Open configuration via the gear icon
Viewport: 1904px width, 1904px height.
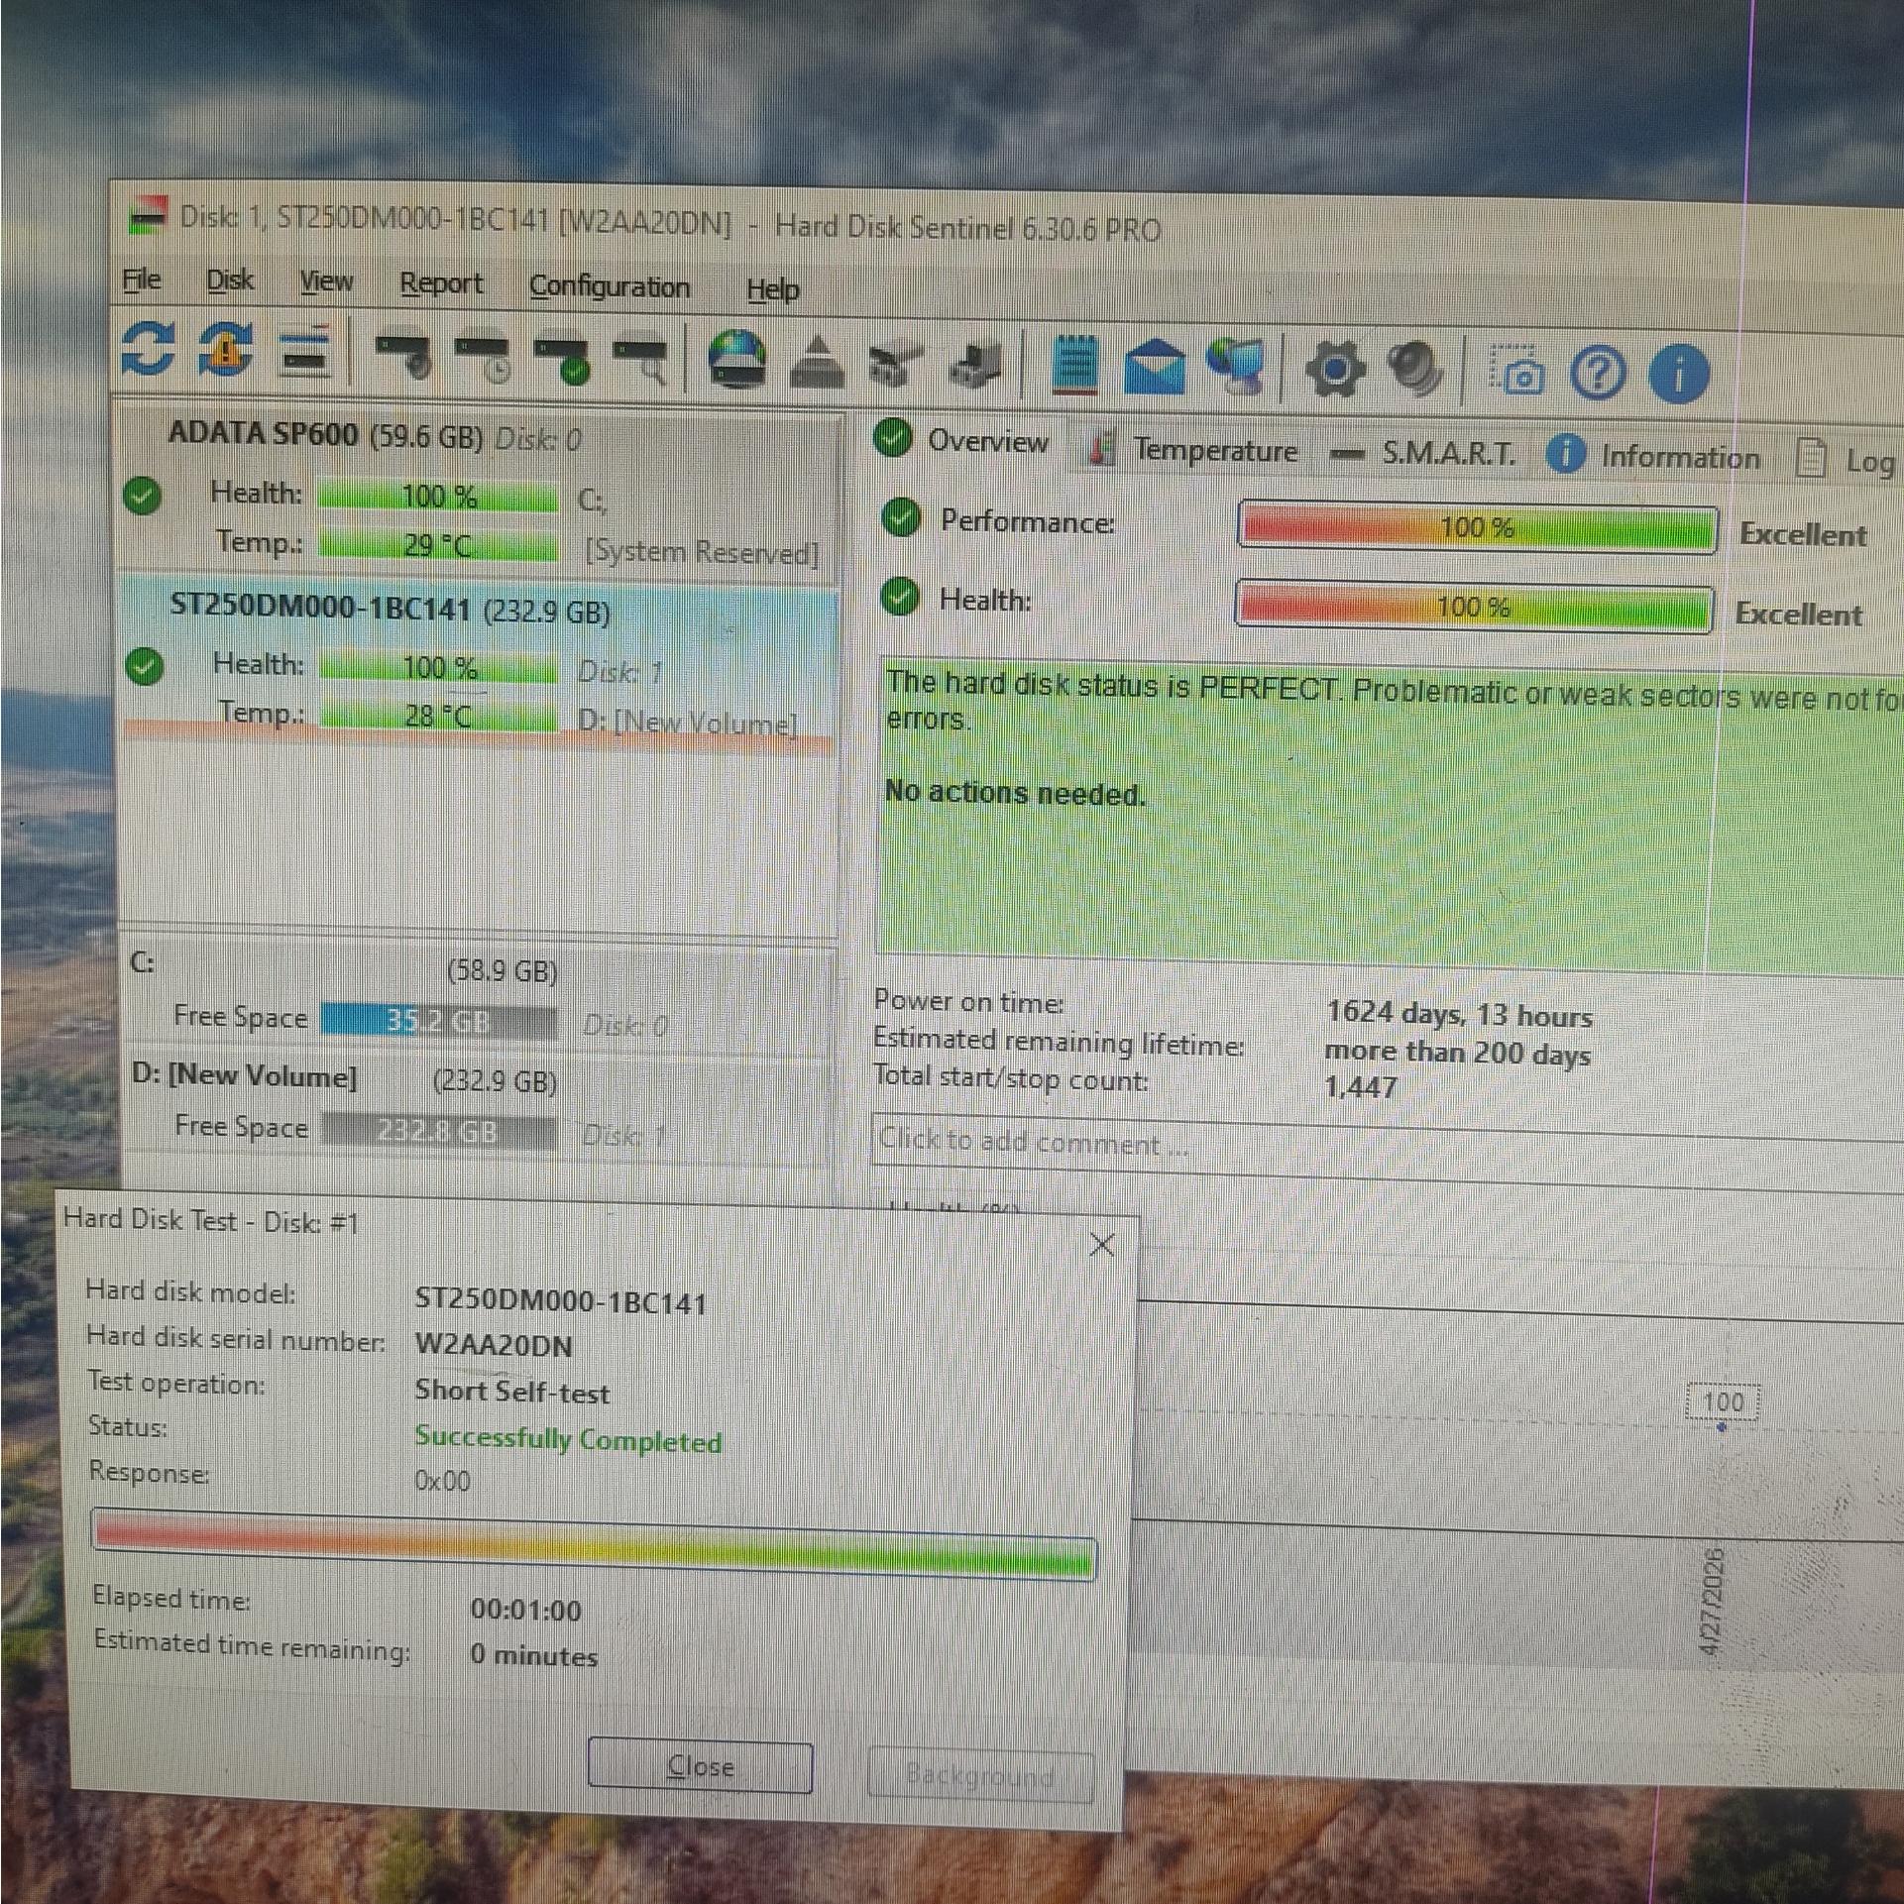click(x=1335, y=371)
